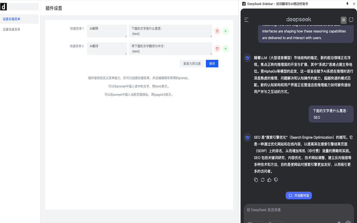Edit the AI解释 menu name field

[107, 31]
